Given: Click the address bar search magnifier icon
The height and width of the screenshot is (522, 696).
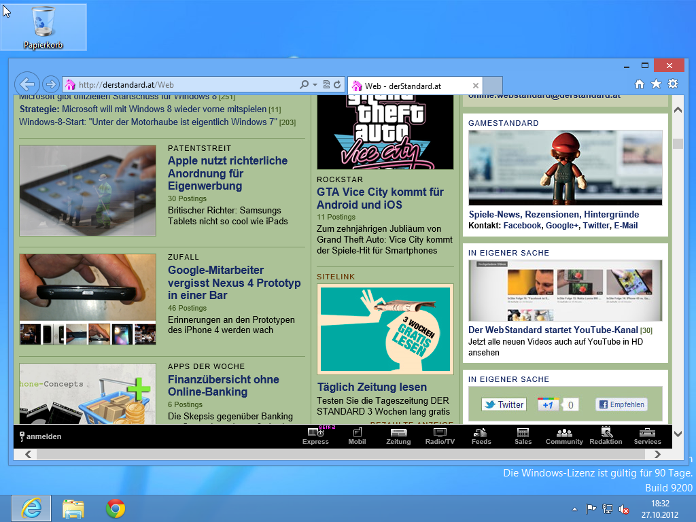Looking at the screenshot, I should click(x=304, y=84).
